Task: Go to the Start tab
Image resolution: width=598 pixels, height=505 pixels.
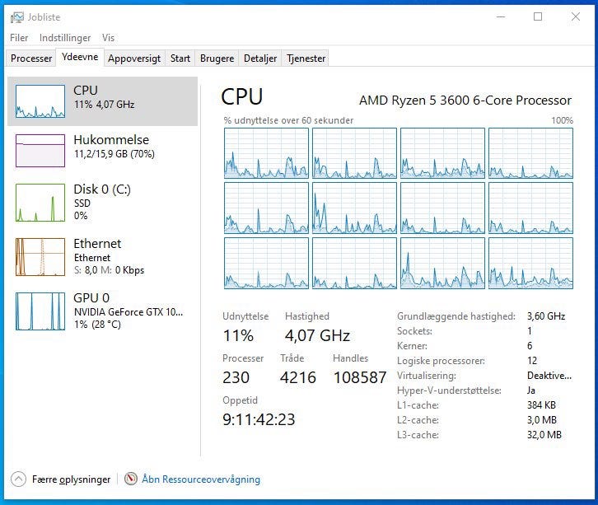Action: coord(180,58)
